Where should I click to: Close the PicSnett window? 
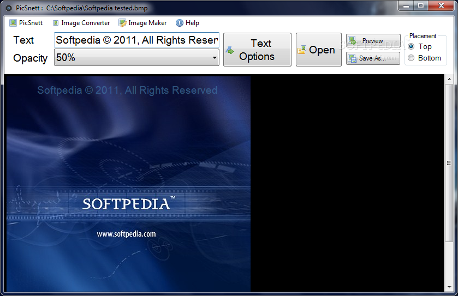pos(442,5)
